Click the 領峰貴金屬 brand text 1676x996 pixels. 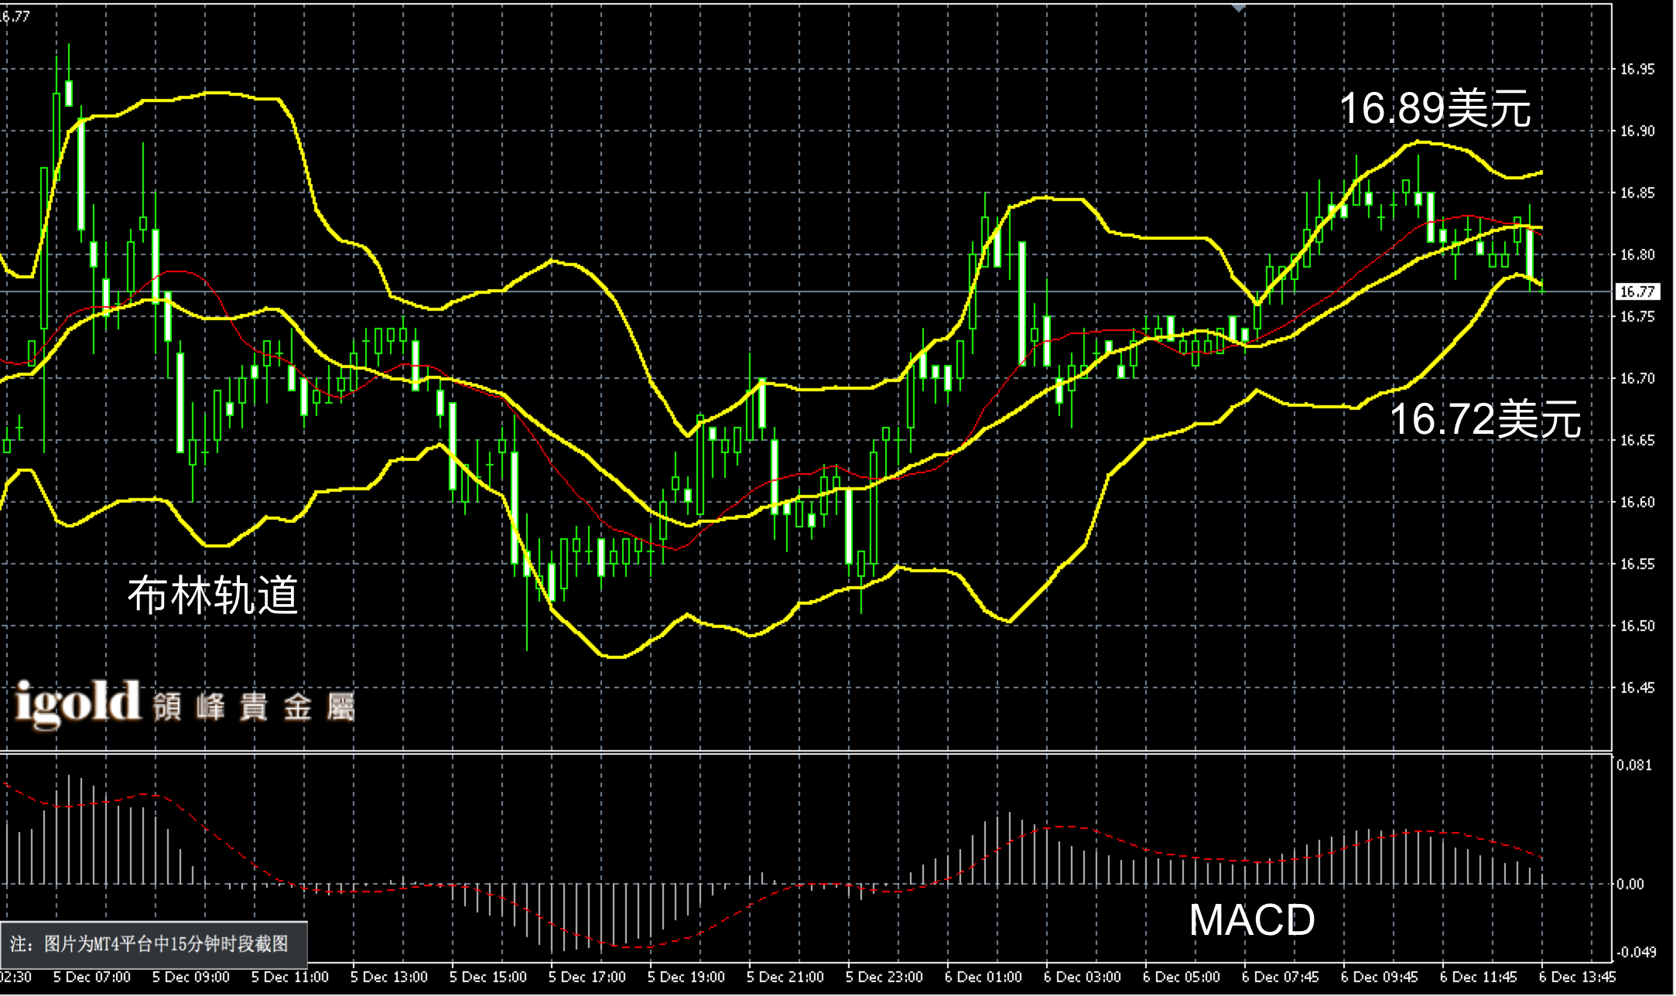click(x=254, y=707)
